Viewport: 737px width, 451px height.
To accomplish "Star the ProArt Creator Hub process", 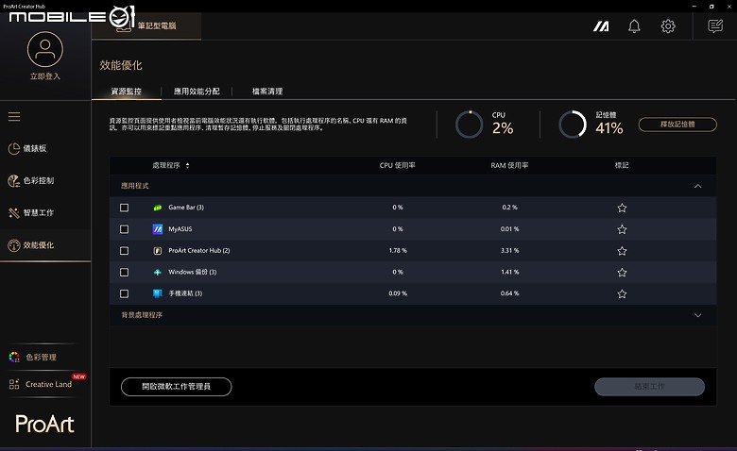I will [x=622, y=251].
